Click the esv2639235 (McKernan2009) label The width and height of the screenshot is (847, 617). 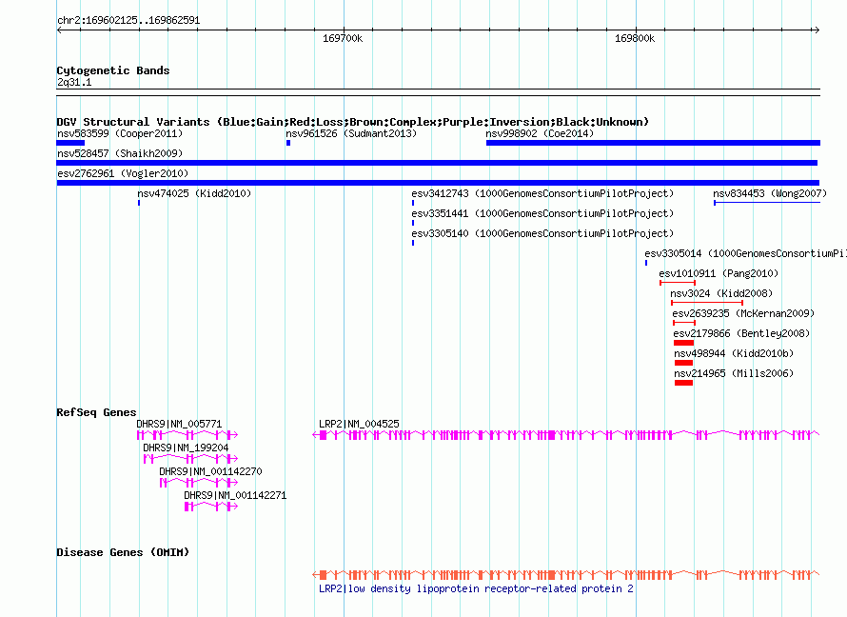pos(743,313)
